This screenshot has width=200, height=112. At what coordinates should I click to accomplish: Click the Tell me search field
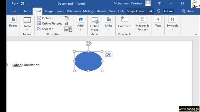[x=168, y=11]
